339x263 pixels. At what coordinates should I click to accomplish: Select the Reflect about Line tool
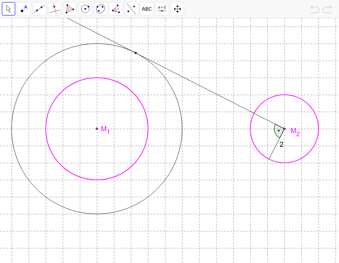pos(131,9)
